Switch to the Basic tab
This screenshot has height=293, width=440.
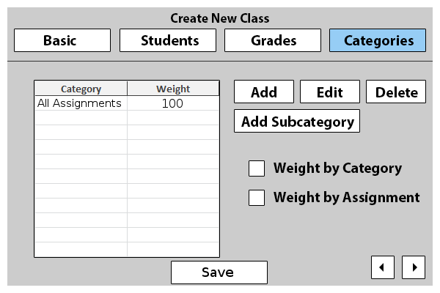tap(62, 40)
